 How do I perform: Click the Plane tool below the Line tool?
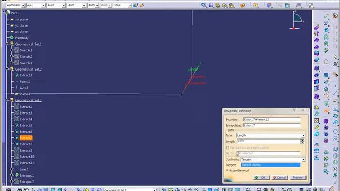click(335, 100)
